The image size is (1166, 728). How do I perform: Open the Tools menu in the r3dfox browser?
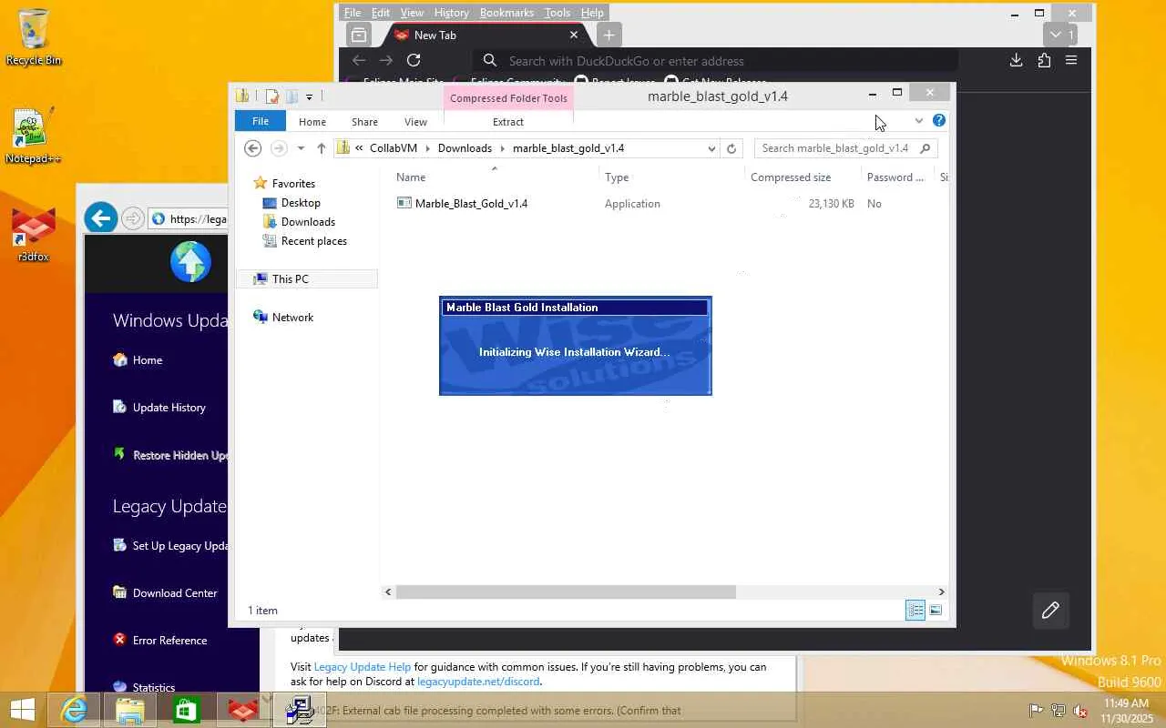click(557, 13)
